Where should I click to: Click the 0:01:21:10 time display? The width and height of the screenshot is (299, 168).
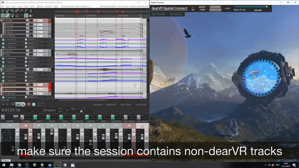11,110
